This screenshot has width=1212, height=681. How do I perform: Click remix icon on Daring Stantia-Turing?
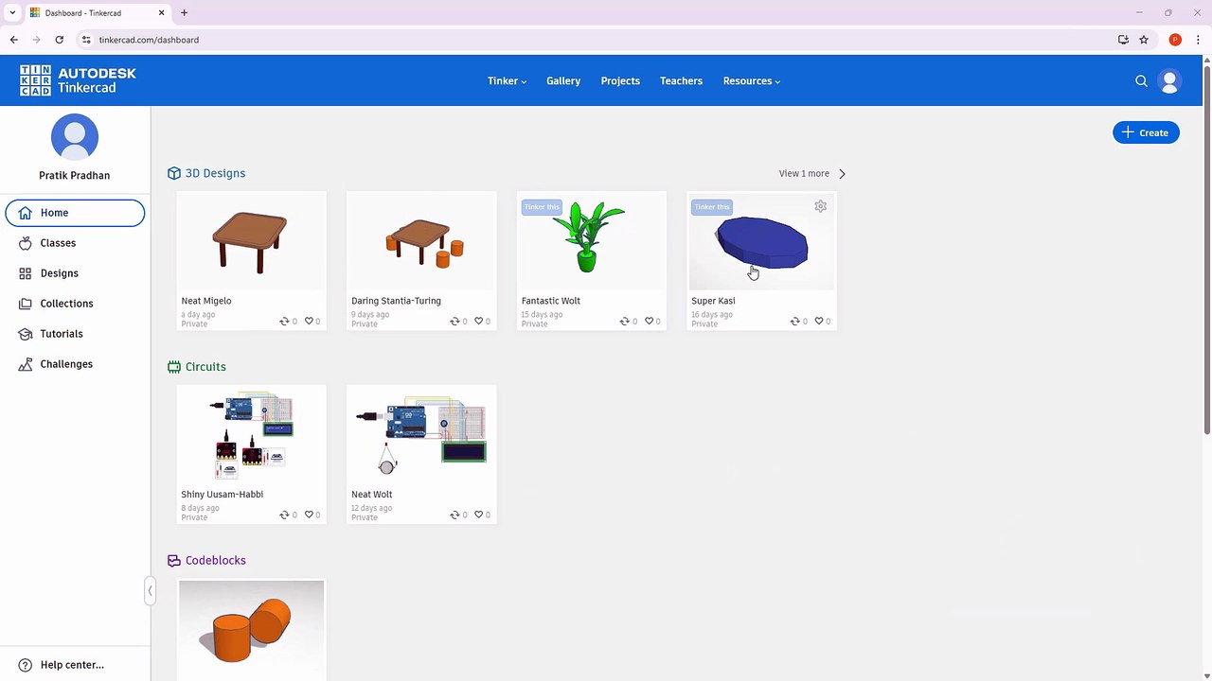tap(454, 322)
